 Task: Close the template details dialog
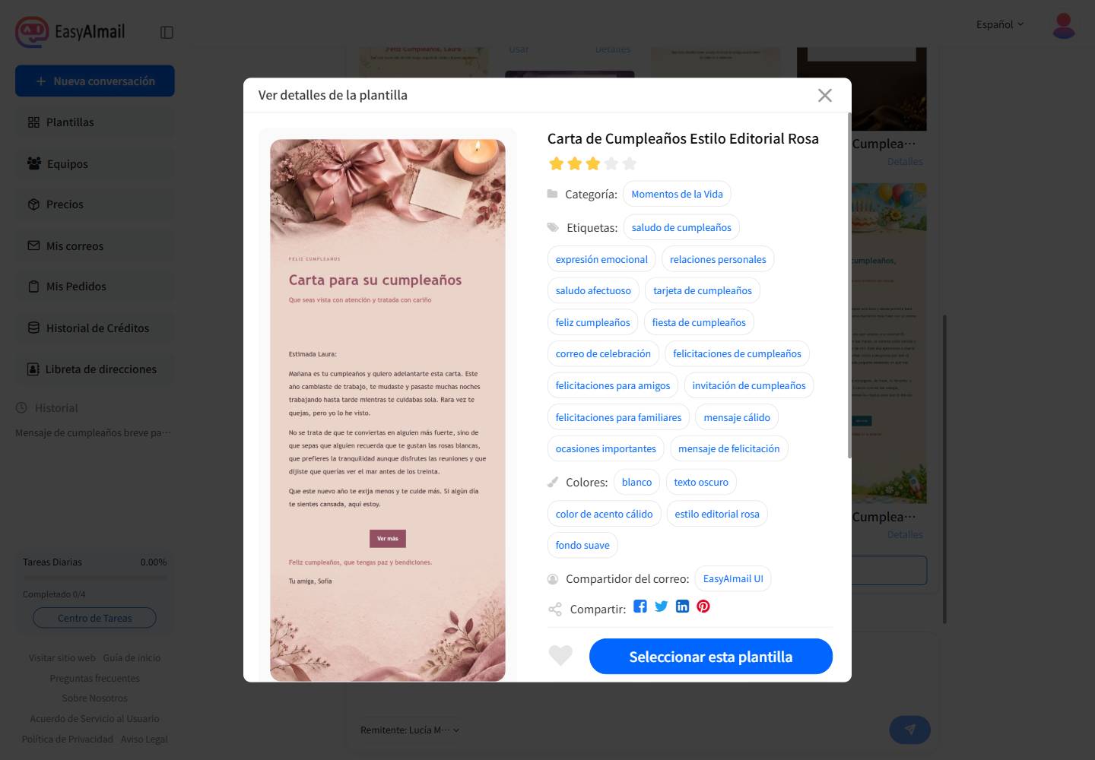coord(824,95)
